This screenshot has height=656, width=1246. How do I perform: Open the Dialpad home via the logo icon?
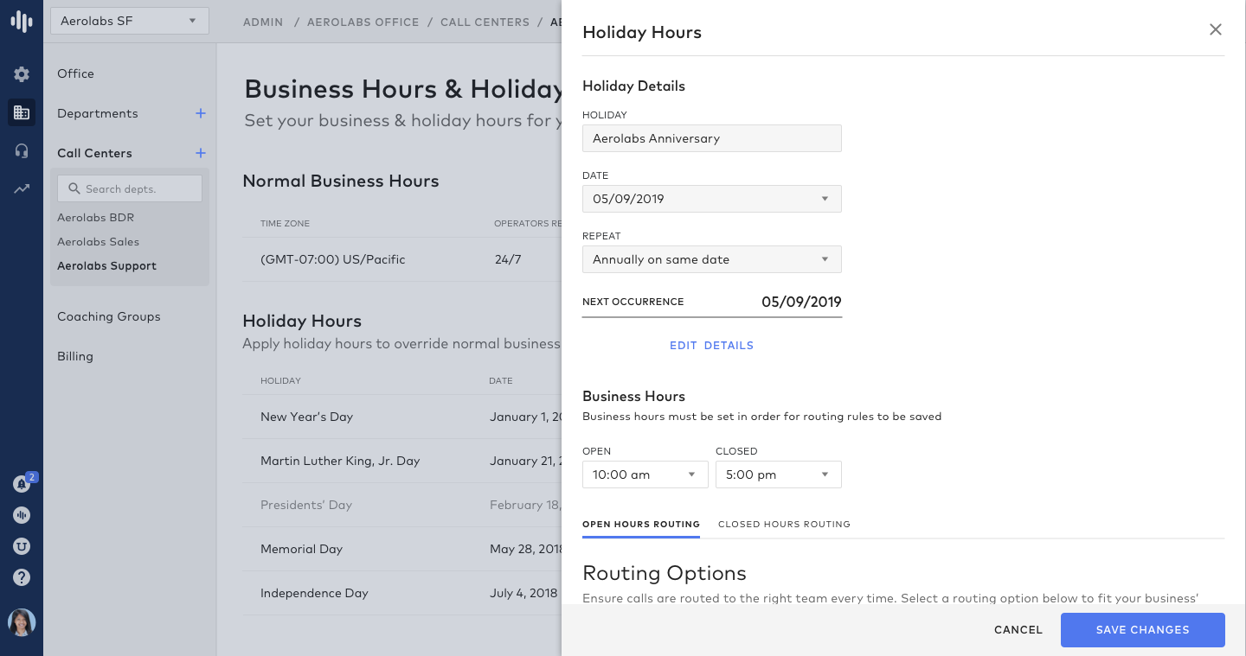(x=22, y=22)
